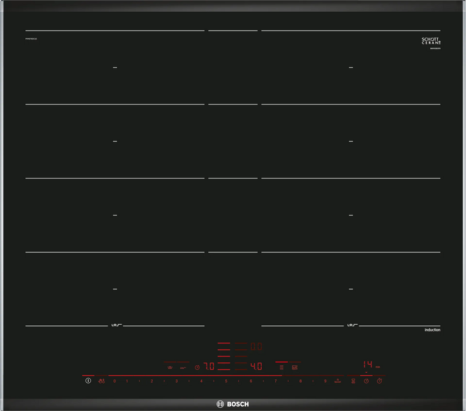
Task: Tap the Bosch logo on front trim
Action: click(233, 404)
